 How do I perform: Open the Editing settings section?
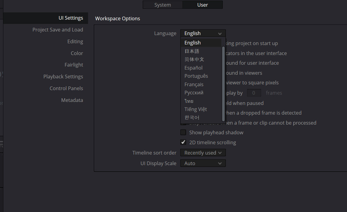point(75,41)
